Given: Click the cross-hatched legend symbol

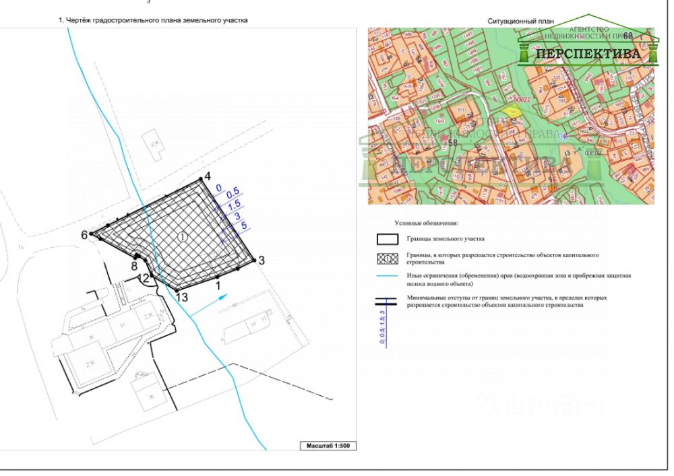Looking at the screenshot, I should click(388, 259).
